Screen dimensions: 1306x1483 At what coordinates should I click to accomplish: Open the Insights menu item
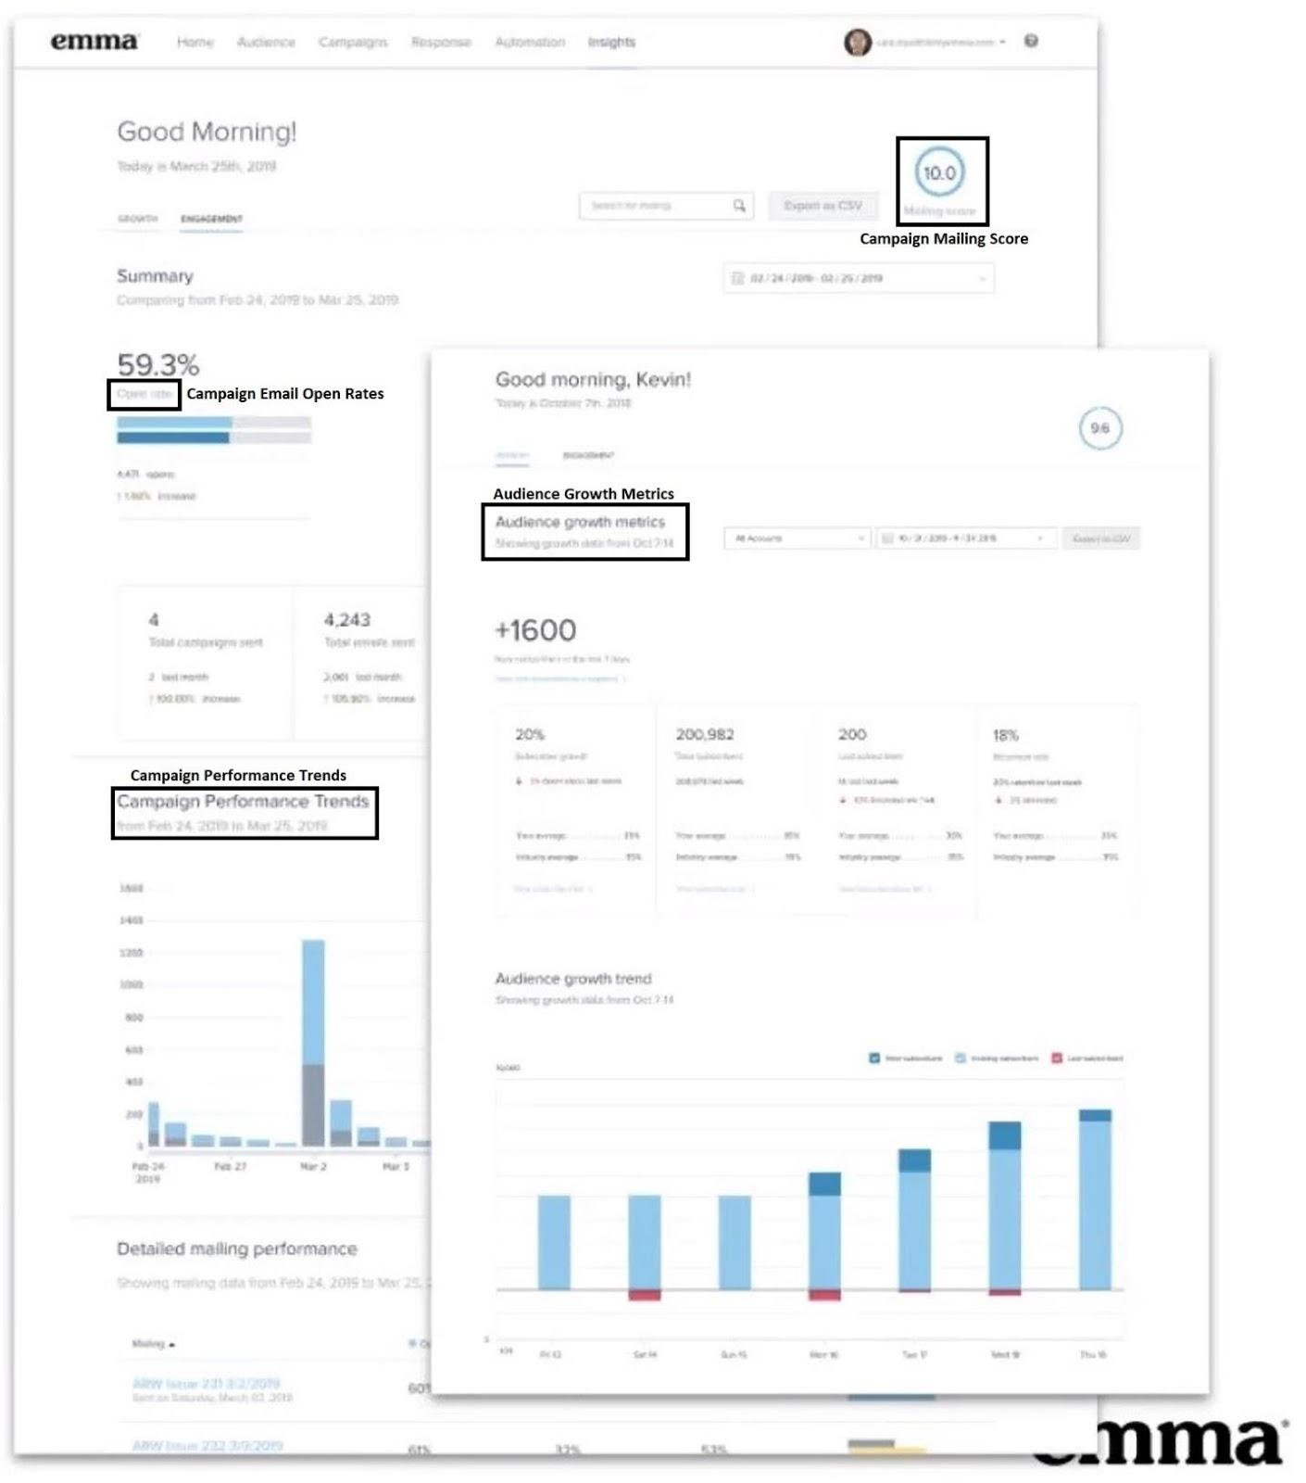click(611, 42)
